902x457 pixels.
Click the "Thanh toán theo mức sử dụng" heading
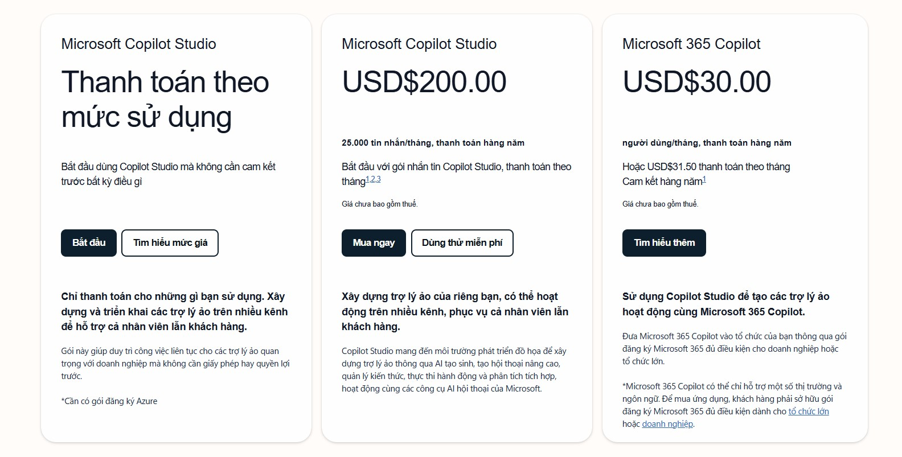165,99
